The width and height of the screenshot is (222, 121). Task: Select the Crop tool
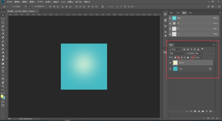coord(3,30)
